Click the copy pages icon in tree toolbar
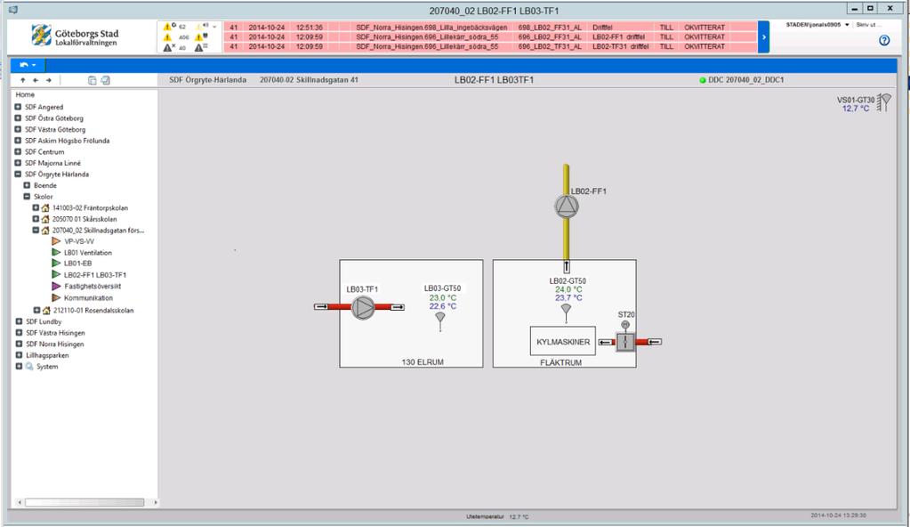 [92, 80]
